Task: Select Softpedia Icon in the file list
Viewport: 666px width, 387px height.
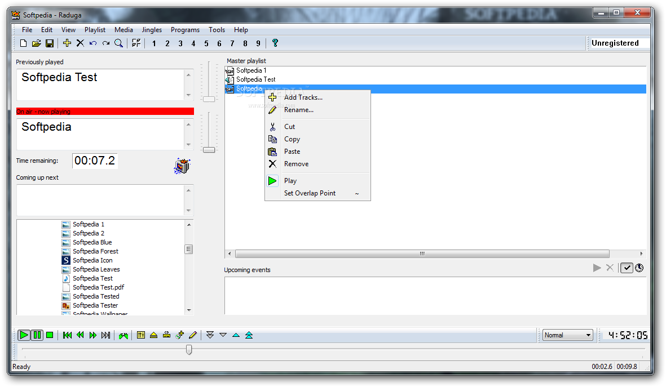Action: [x=92, y=260]
